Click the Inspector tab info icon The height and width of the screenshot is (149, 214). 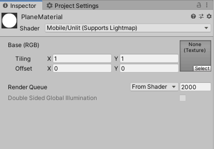(x=6, y=6)
